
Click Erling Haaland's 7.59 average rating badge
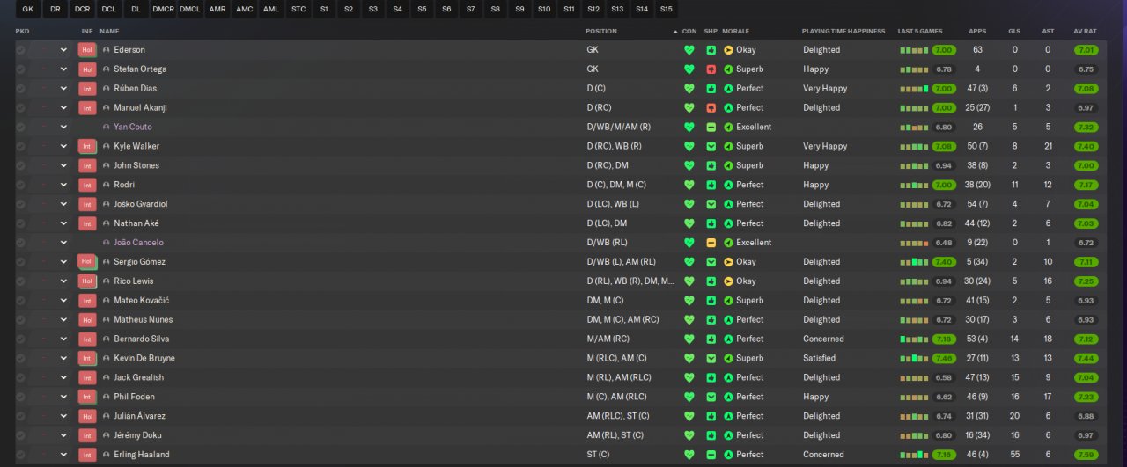tap(1086, 455)
